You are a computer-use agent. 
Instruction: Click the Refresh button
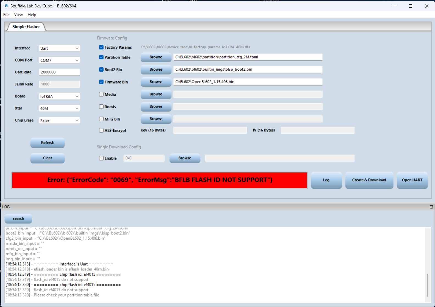coord(48,143)
